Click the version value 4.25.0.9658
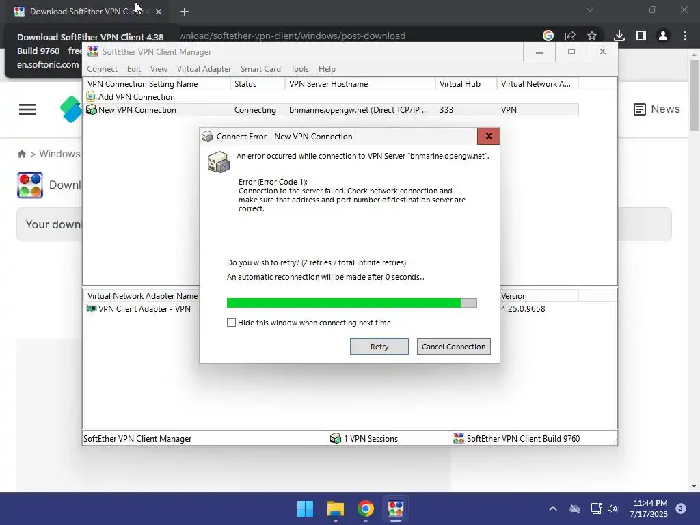The width and height of the screenshot is (700, 525). 522,309
